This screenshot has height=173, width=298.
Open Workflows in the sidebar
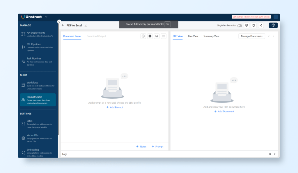32,83
